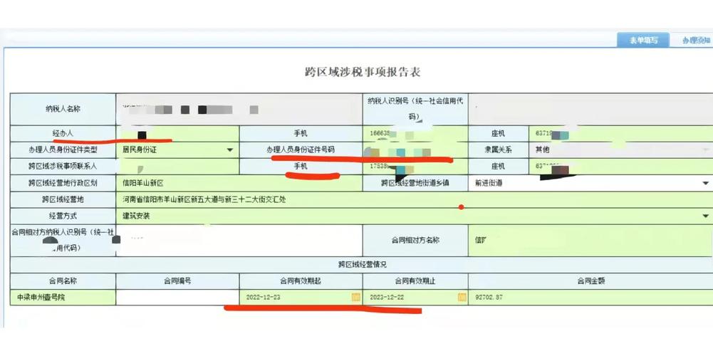Open the 合同有效期止 calendar picker icon
This screenshot has width=713, height=356.
(462, 297)
